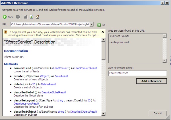
Task: Click the Stop page loading icon
Action: (x=26, y=17)
